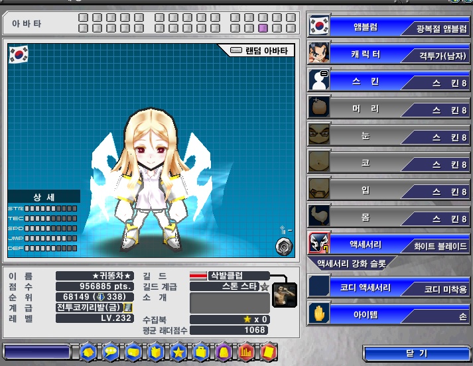Click the DEF stat gauge
Screen dimensions: 473x366
(x=50, y=248)
